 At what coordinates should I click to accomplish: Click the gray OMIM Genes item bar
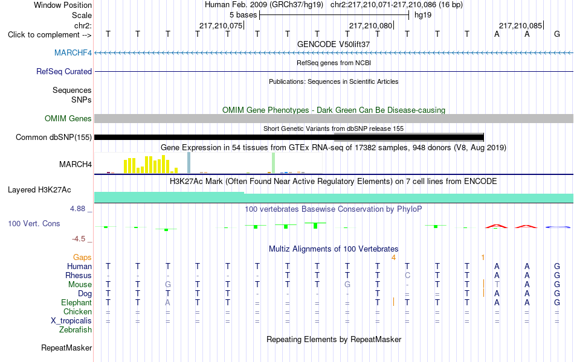point(334,118)
